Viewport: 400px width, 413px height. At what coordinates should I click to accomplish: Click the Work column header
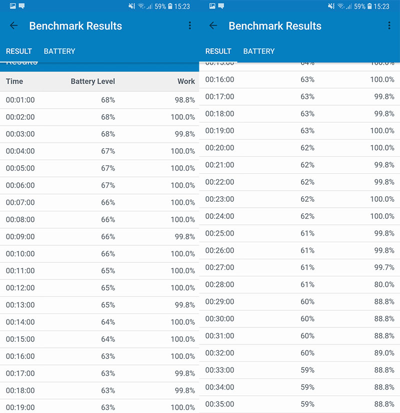click(x=186, y=82)
